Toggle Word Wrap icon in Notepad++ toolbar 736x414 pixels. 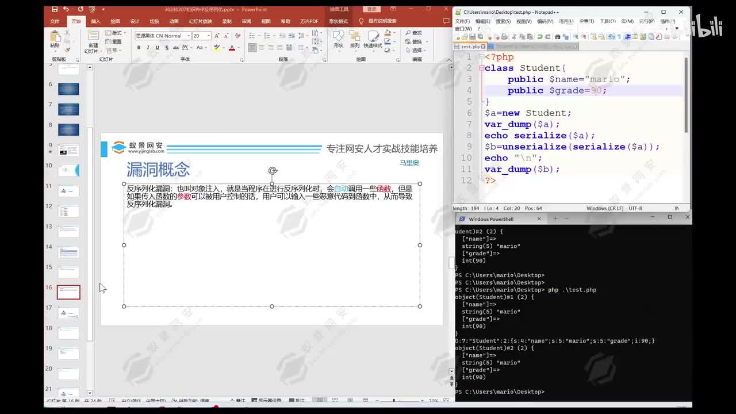tap(611, 37)
